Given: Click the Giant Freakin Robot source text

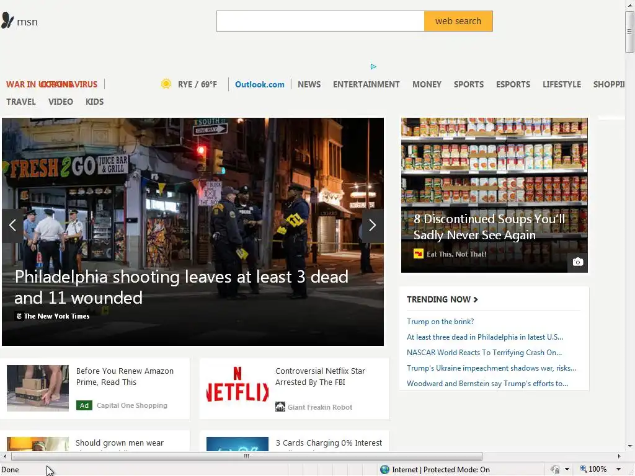Looking at the screenshot, I should coord(320,407).
